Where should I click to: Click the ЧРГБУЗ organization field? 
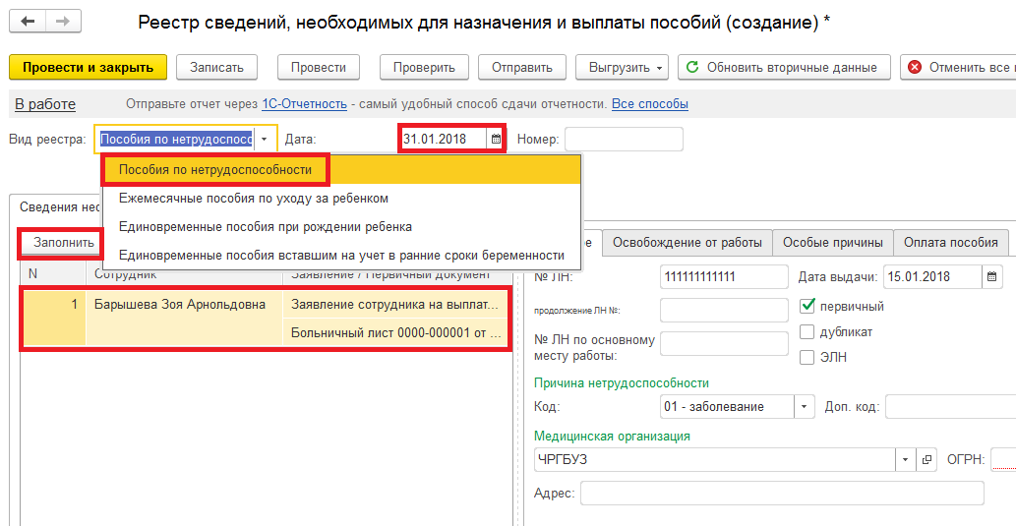tap(715, 460)
